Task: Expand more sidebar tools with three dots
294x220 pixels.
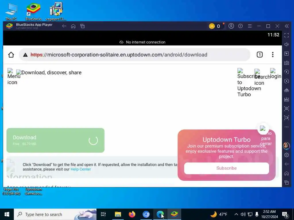Action: click(287, 127)
